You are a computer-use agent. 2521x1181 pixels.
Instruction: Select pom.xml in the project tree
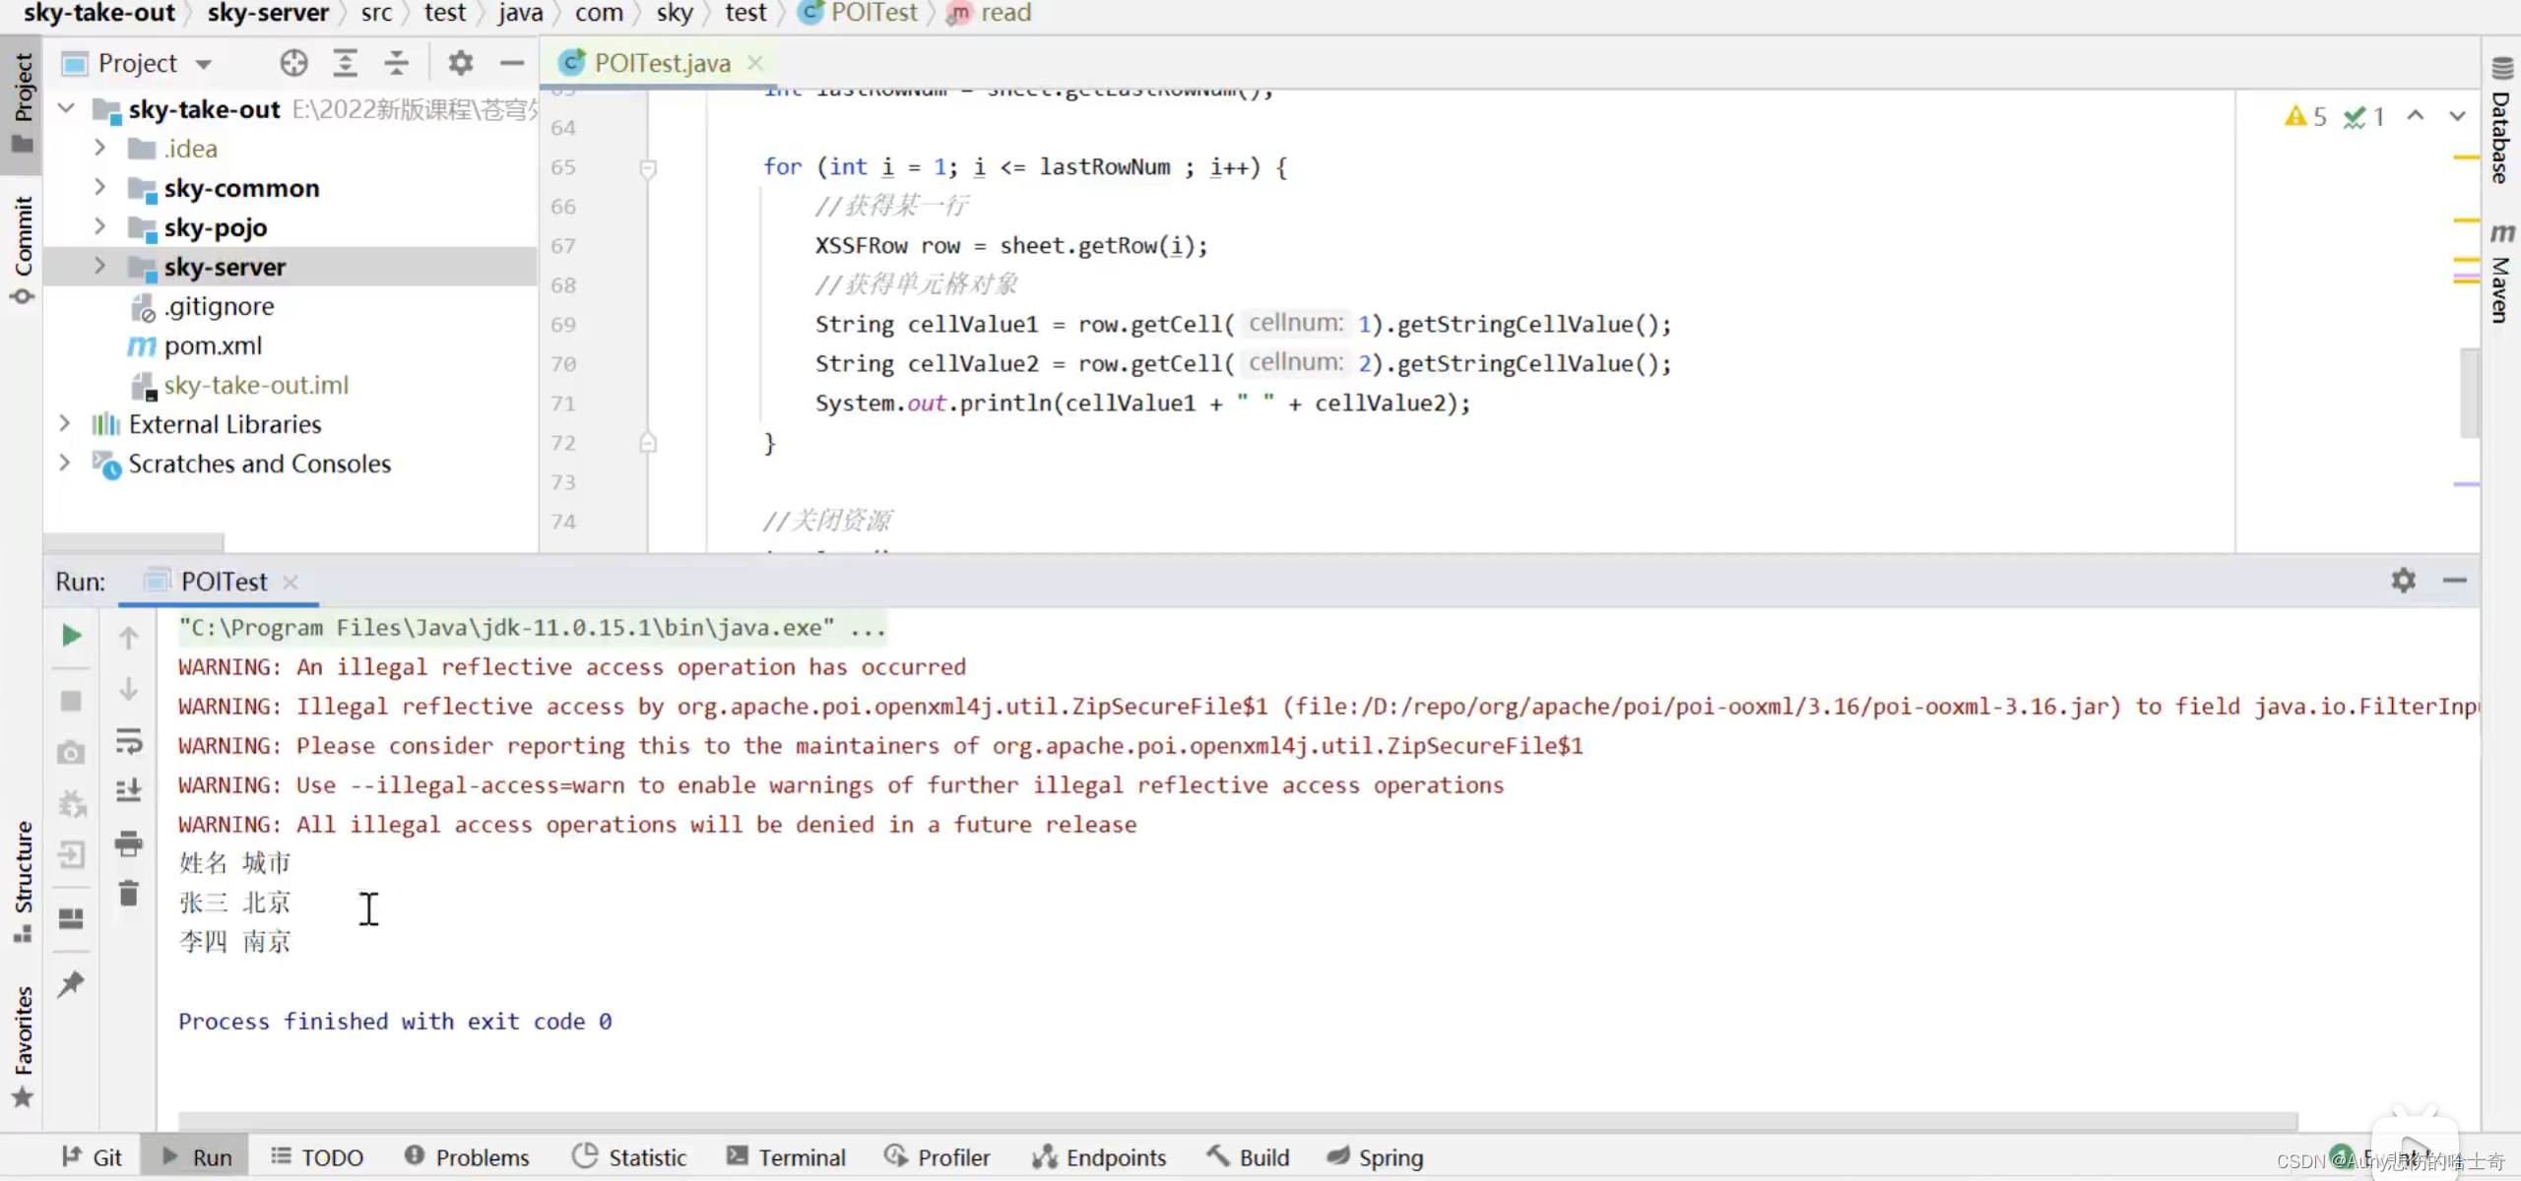213,345
